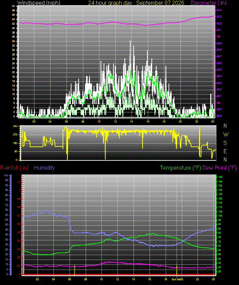Click the '24 hour graph day : September 07 2026' title
The height and width of the screenshot is (285, 239).
click(136, 3)
